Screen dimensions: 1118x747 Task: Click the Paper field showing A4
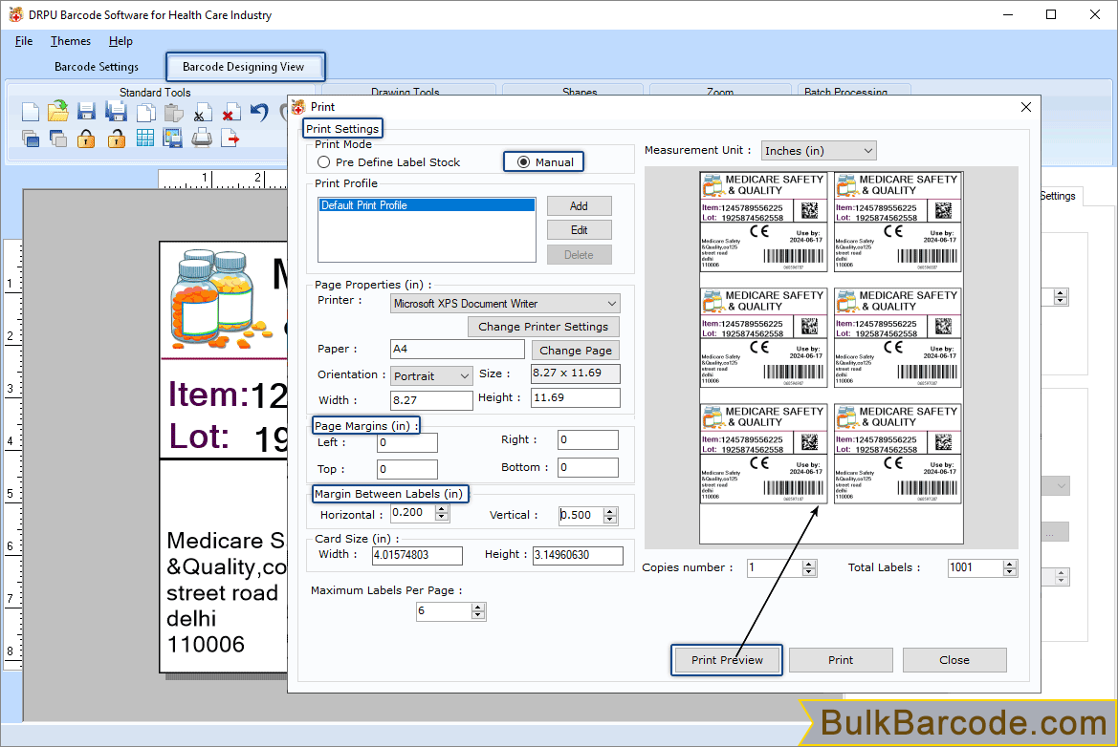click(458, 349)
